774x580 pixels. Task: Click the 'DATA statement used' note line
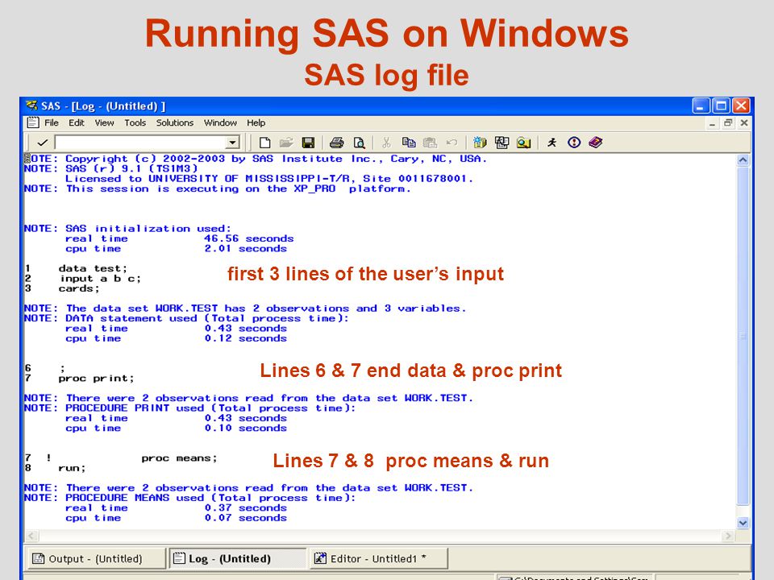[x=186, y=318]
